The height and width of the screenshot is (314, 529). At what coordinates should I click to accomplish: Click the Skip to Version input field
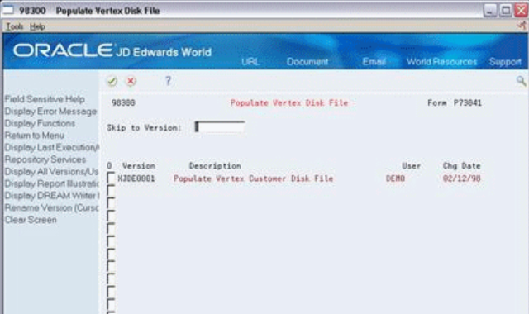coord(220,126)
